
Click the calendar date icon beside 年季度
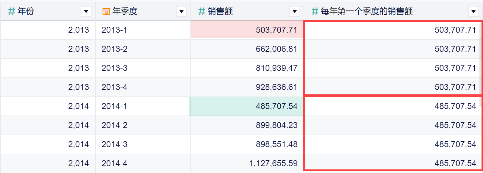pyautogui.click(x=106, y=12)
